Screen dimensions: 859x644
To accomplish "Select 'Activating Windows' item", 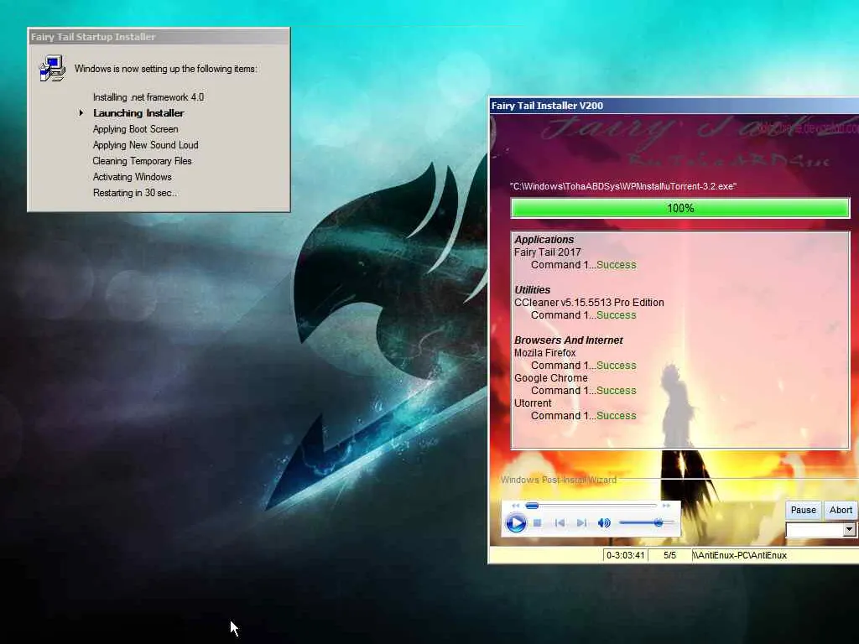I will click(x=132, y=176).
